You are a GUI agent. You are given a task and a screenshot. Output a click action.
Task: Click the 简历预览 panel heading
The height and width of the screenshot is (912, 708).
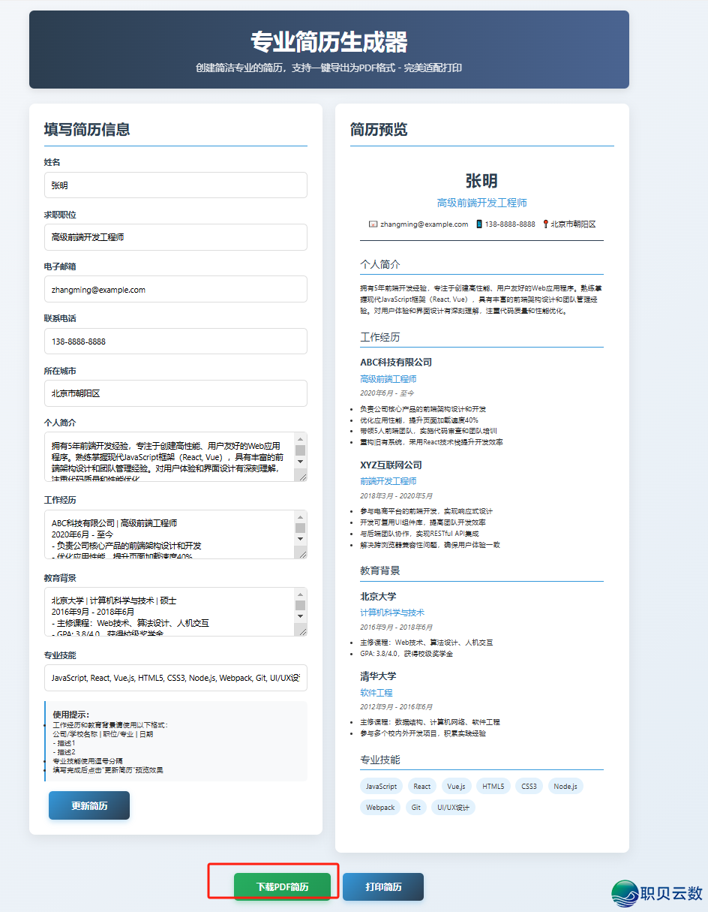pyautogui.click(x=379, y=129)
